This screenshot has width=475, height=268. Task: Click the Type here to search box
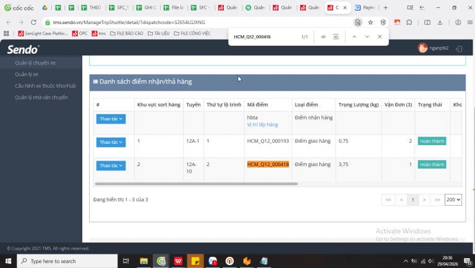[67, 261]
